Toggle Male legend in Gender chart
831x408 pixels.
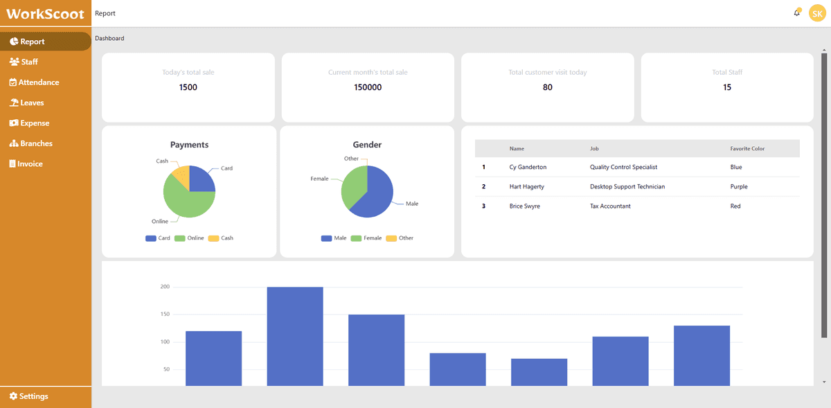pyautogui.click(x=334, y=238)
